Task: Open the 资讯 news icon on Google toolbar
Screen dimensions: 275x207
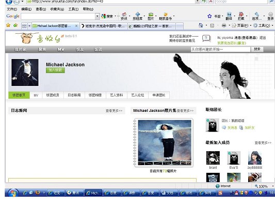Action: 124,16
